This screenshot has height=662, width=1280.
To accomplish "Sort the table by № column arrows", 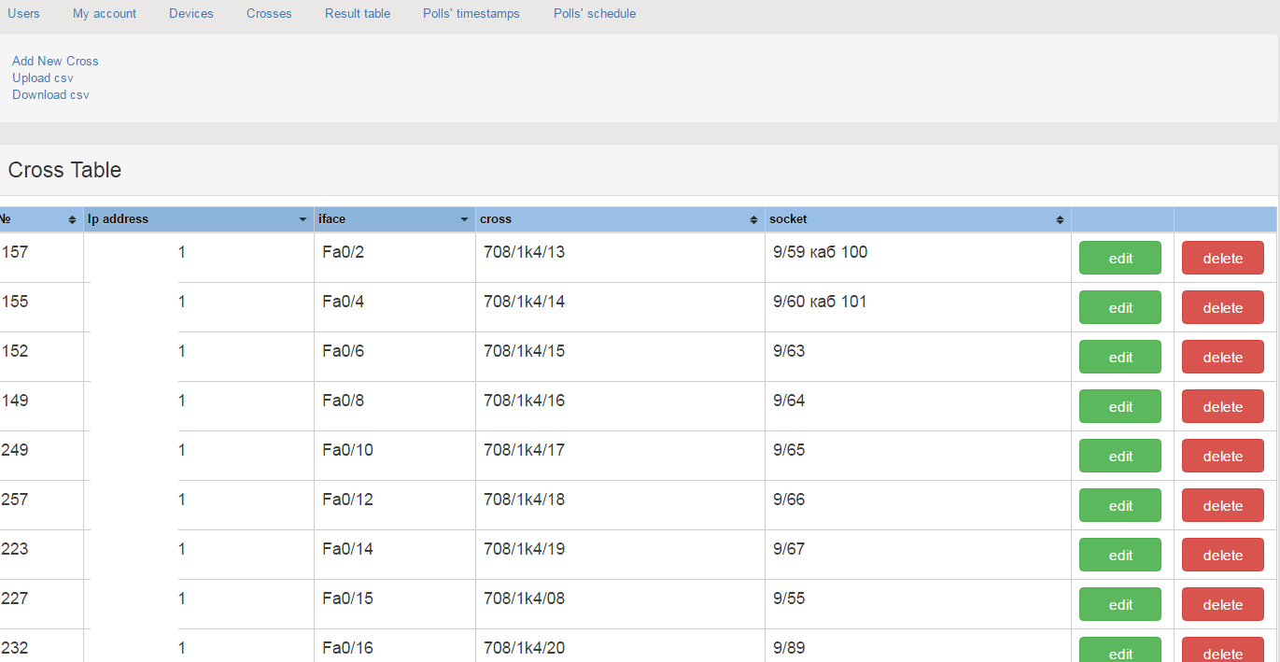I will tap(73, 219).
